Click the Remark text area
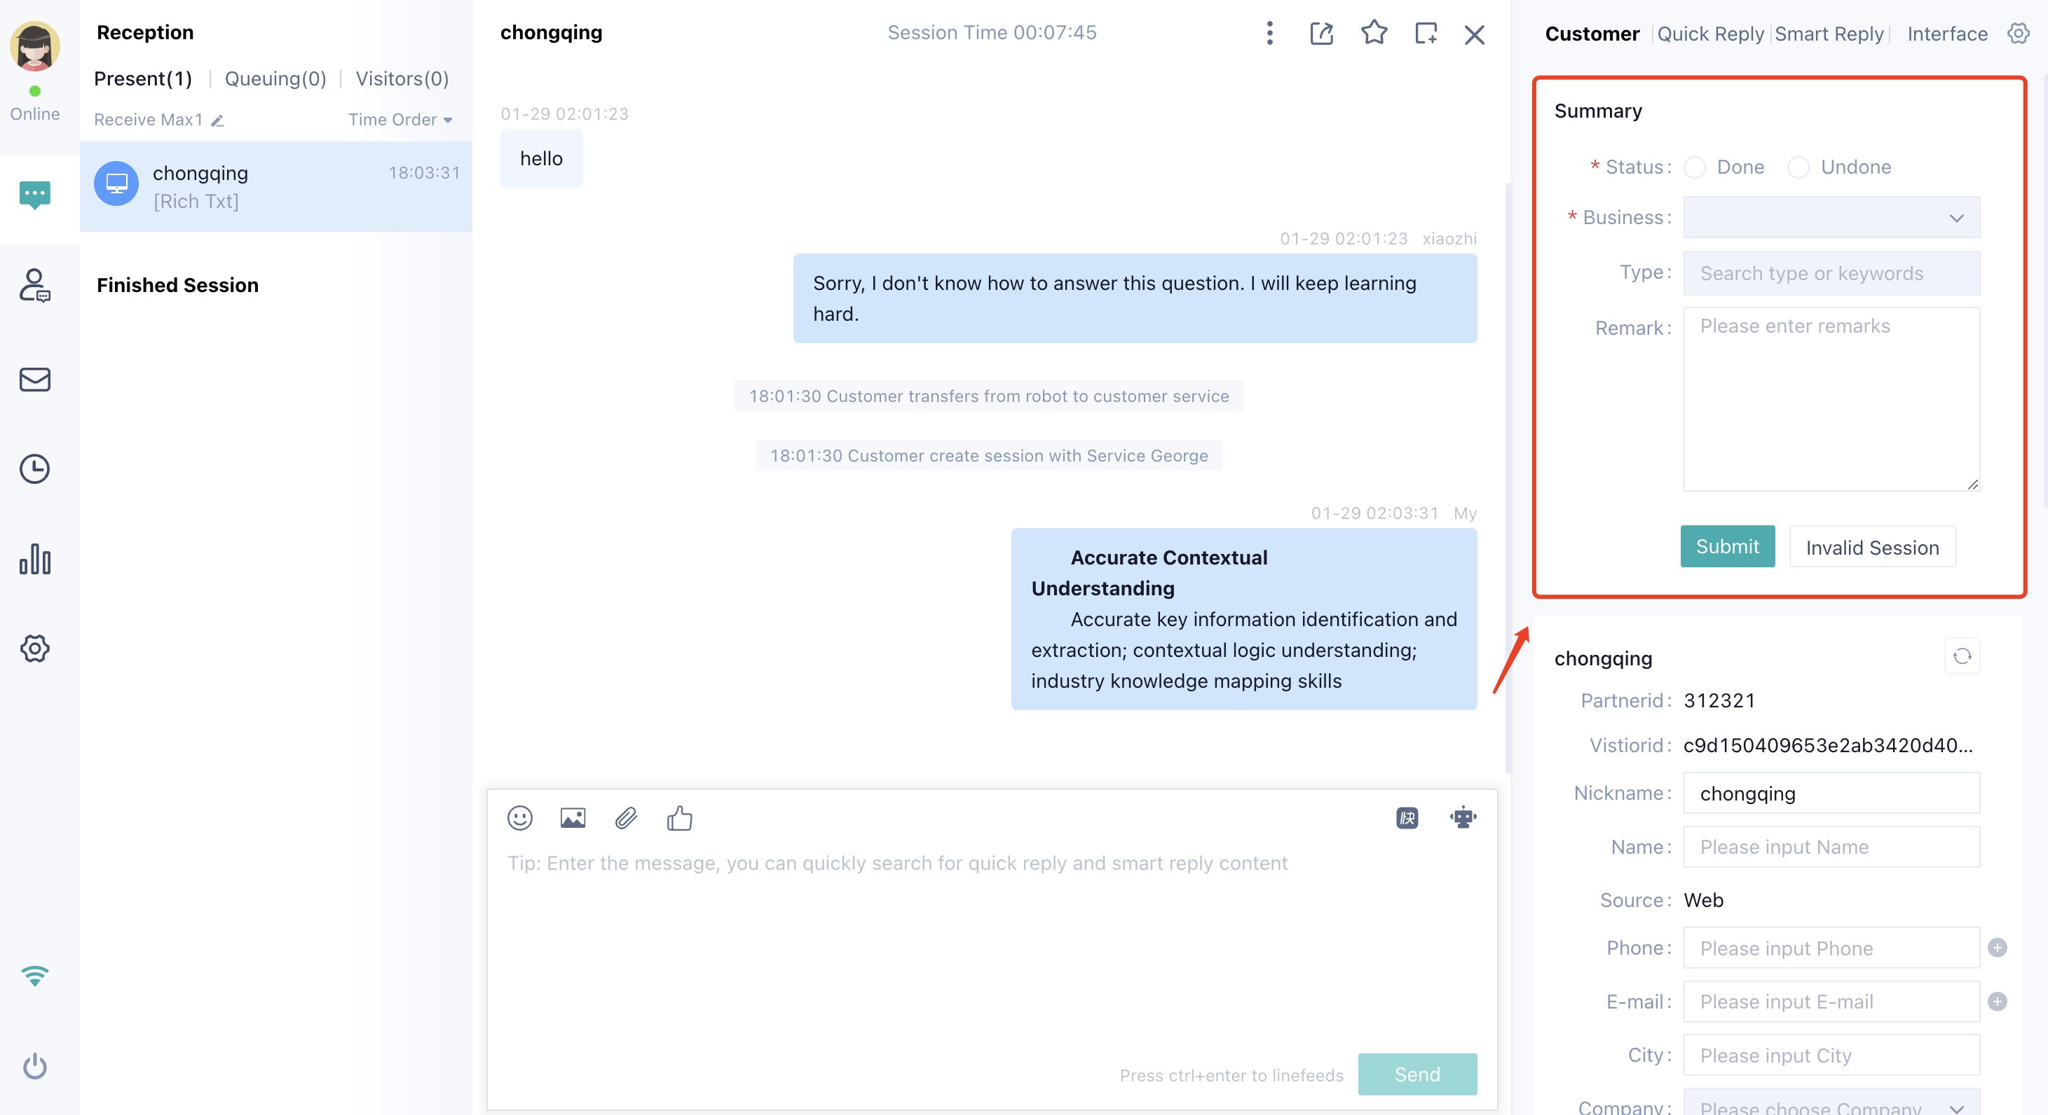Viewport: 2048px width, 1115px height. [1831, 400]
